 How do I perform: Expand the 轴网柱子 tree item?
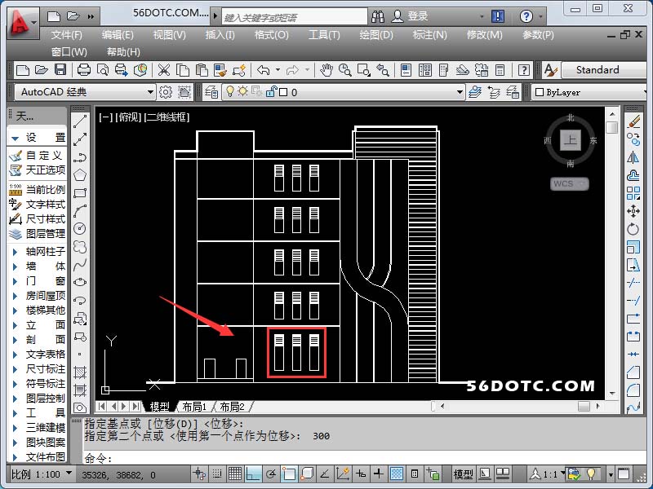pos(15,252)
